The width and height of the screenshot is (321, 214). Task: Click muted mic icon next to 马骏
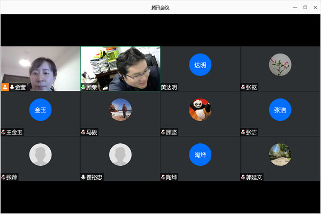(x=83, y=132)
